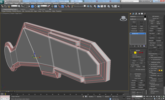Select Edge sub-object level icon
Viewport: 165px width, 100px height.
pyautogui.click(x=135, y=53)
